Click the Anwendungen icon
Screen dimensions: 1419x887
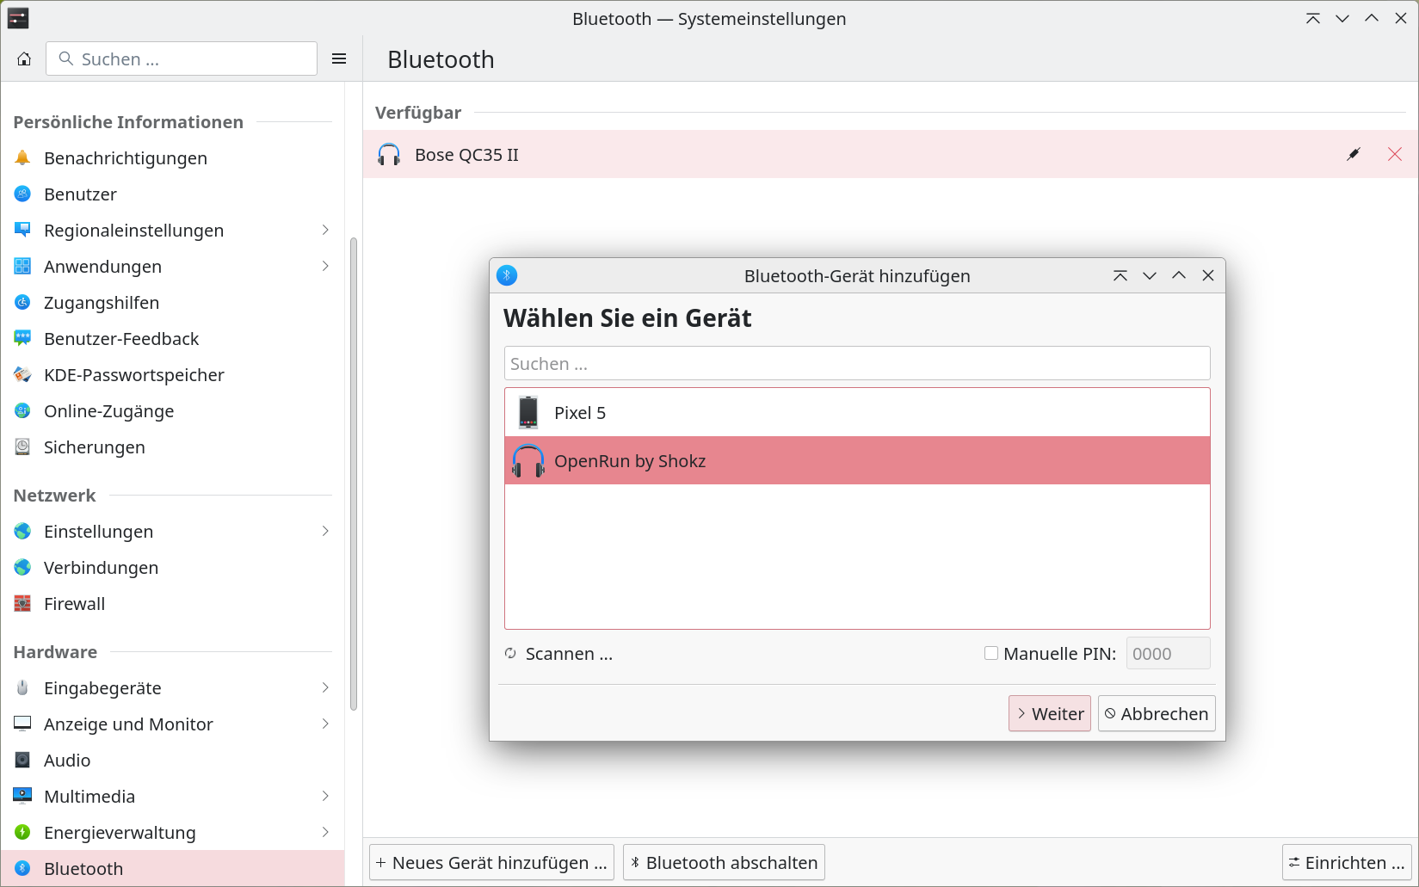(23, 267)
